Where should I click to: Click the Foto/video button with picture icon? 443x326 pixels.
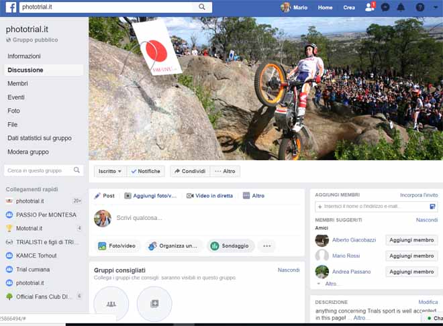117,246
